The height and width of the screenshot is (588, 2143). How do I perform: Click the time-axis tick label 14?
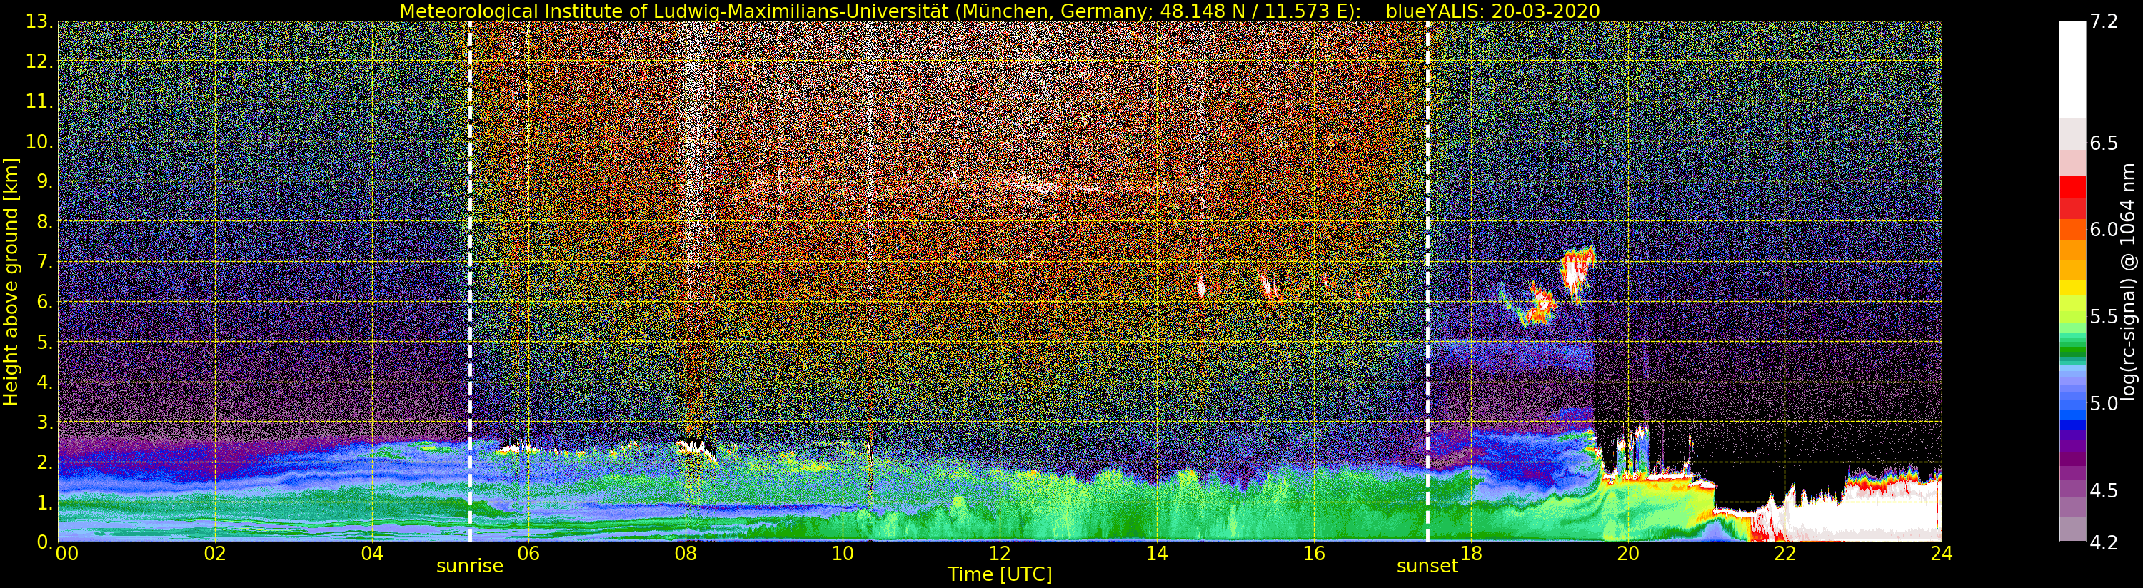(x=1156, y=554)
